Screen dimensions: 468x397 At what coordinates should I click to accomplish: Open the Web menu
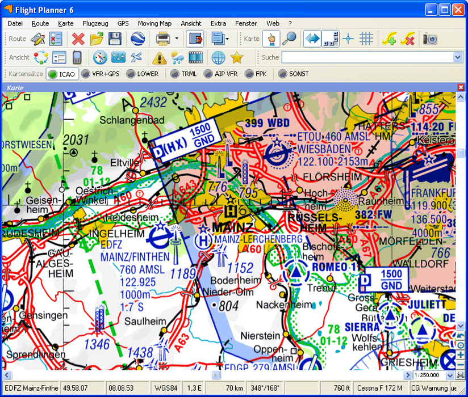coord(273,24)
